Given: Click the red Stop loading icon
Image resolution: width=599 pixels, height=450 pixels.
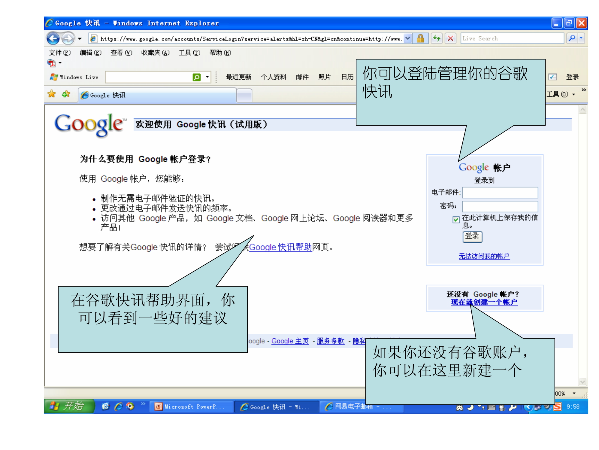Looking at the screenshot, I should tap(450, 38).
